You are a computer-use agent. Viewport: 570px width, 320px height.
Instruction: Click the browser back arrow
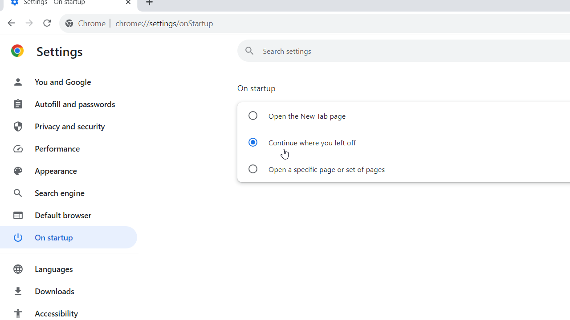point(11,23)
